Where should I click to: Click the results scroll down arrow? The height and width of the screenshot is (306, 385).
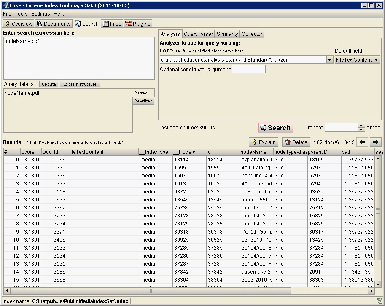[378, 285]
